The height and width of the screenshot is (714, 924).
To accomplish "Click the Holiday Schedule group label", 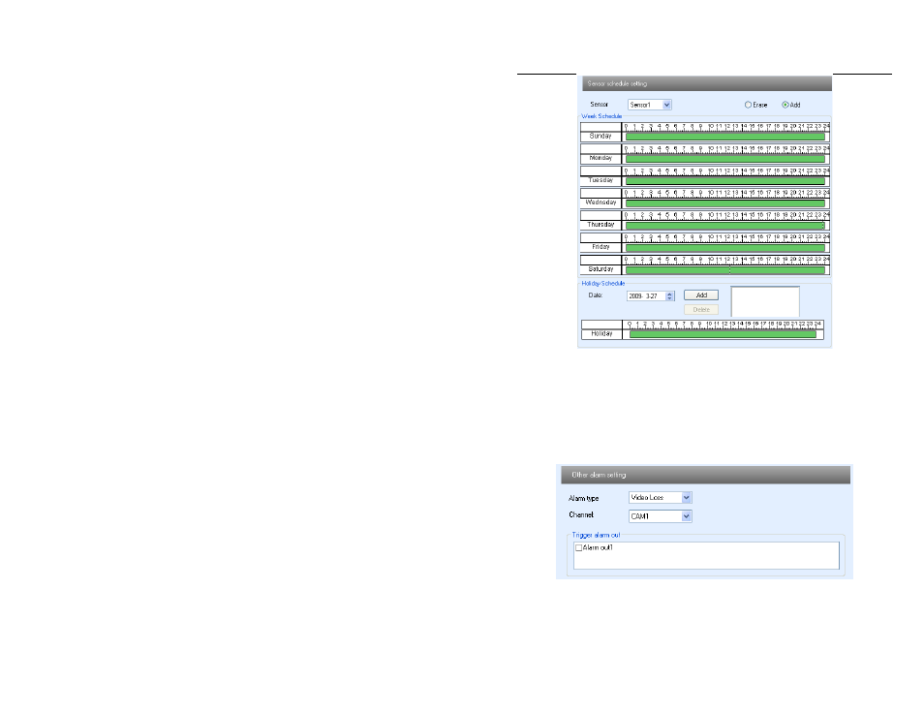I will [602, 284].
